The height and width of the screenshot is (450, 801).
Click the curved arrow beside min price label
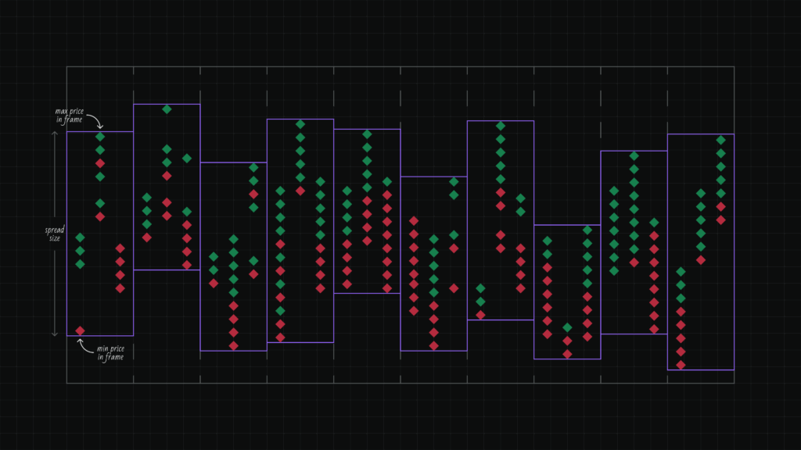(85, 346)
